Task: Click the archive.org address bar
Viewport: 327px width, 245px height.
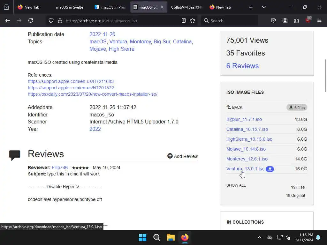Action: pyautogui.click(x=122, y=21)
